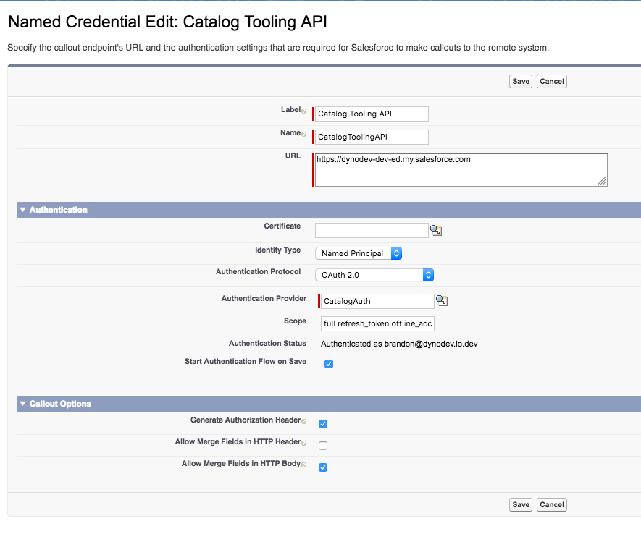Image resolution: width=641 pixels, height=547 pixels.
Task: Uncheck Start Authentication Flow on Save
Action: [329, 363]
